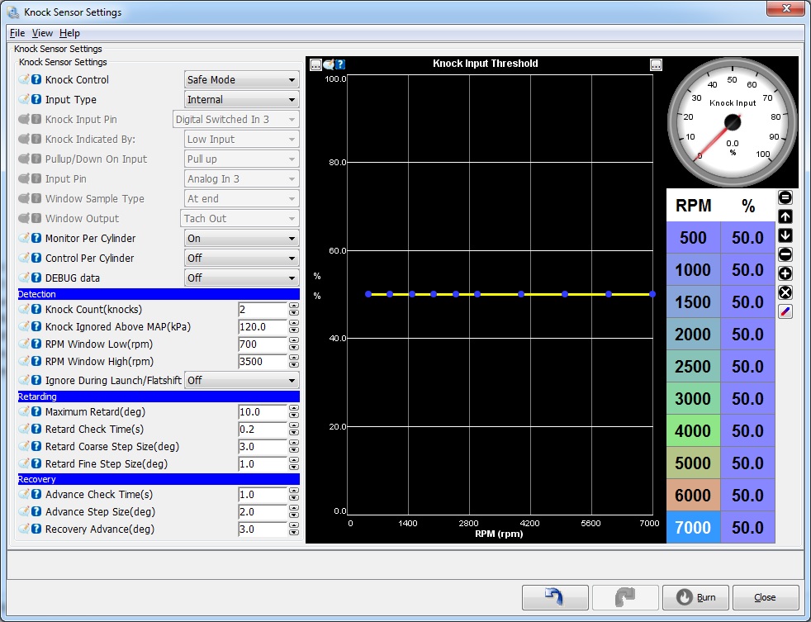The width and height of the screenshot is (811, 622).
Task: Click the set-equal icon beside the RPM table
Action: point(785,197)
